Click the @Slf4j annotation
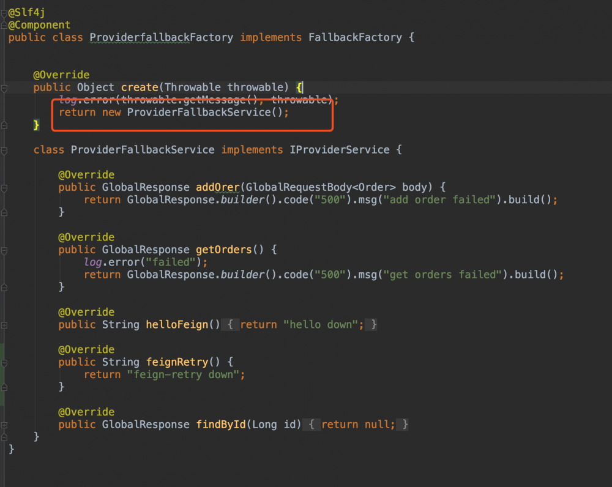This screenshot has height=487, width=612. point(26,12)
